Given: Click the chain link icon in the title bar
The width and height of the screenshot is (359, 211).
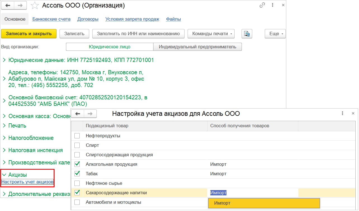Looking at the screenshot, I should click(262, 5).
